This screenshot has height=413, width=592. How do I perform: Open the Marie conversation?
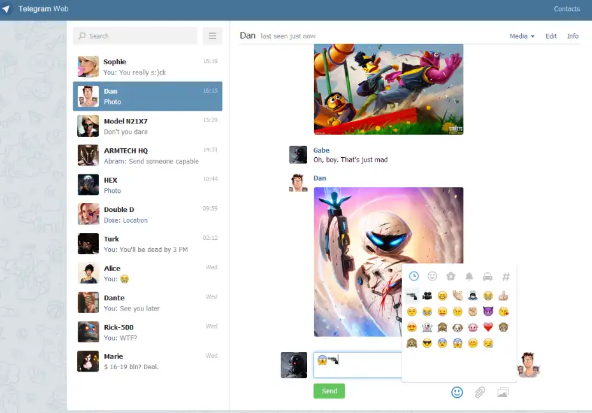(148, 361)
